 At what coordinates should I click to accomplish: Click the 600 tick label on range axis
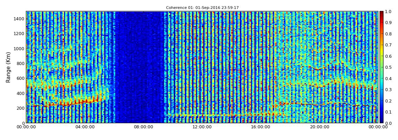coord(20,78)
